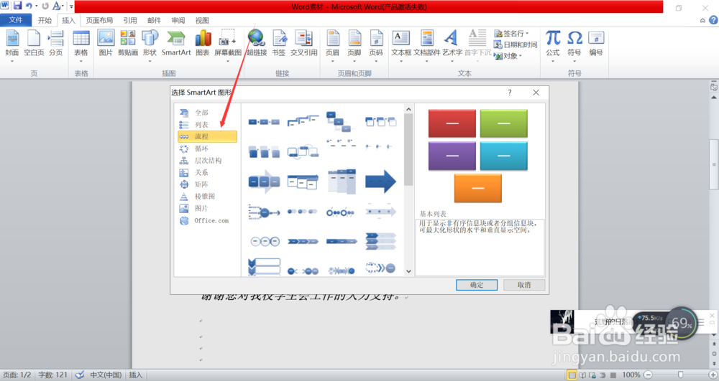Switch to the References (引用) tab
Image resolution: width=719 pixels, height=381 pixels.
[x=130, y=20]
